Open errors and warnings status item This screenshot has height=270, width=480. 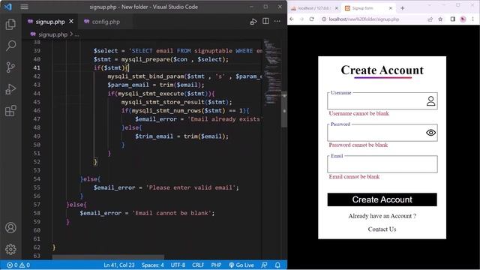click(x=18, y=265)
